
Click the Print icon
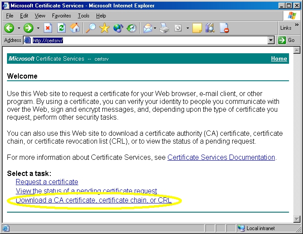[x=164, y=28]
